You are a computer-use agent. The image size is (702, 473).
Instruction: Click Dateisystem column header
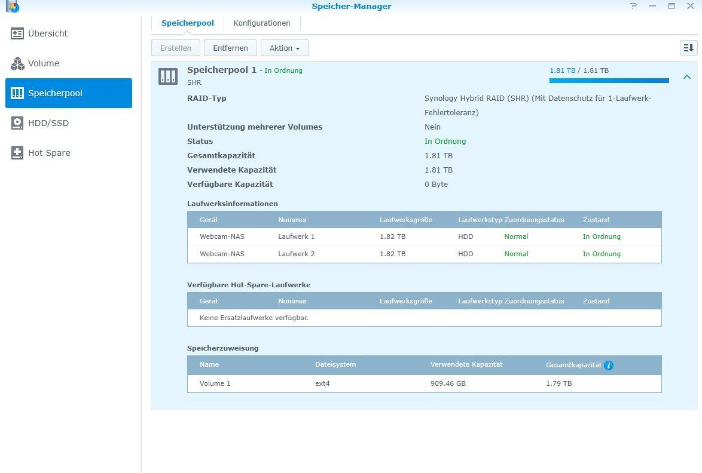335,364
